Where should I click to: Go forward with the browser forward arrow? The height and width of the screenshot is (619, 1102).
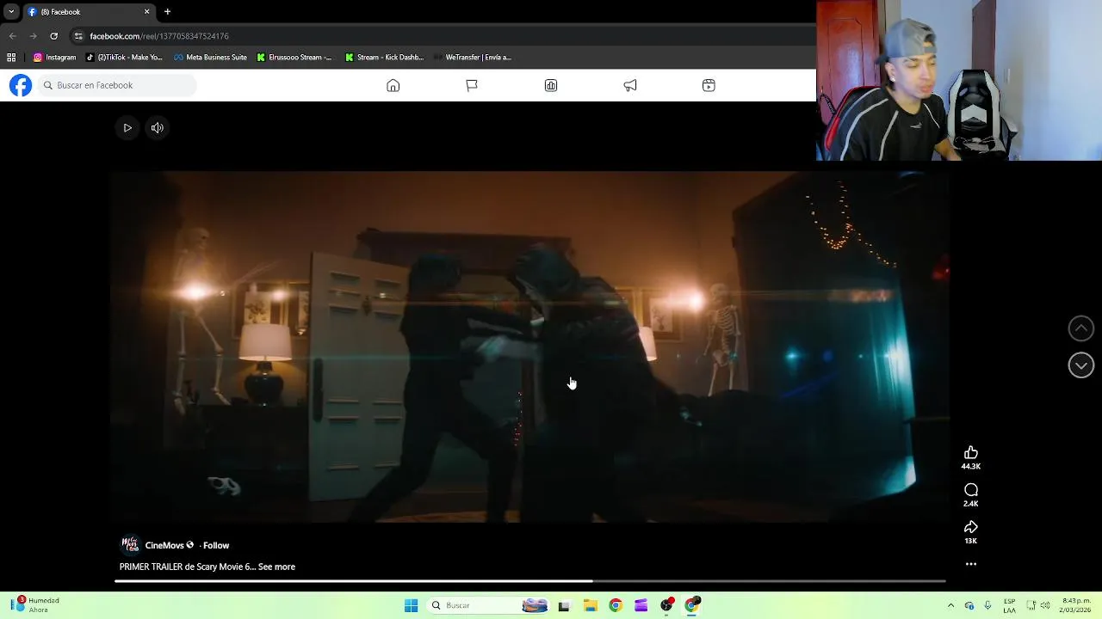click(33, 36)
